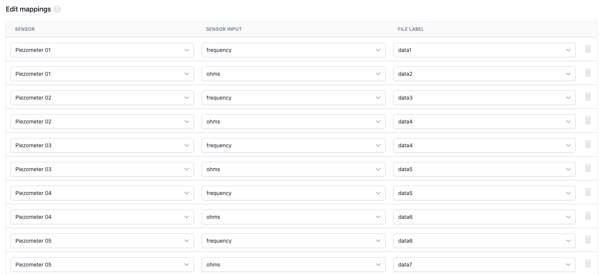Click the help icon beside Edit mappings

(57, 10)
